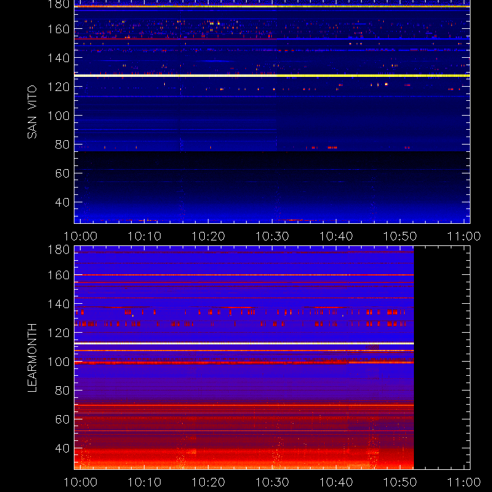492x492 pixels.
Task: Choose the 10:30 time label under LEARMONTH plot
Action: [x=272, y=482]
